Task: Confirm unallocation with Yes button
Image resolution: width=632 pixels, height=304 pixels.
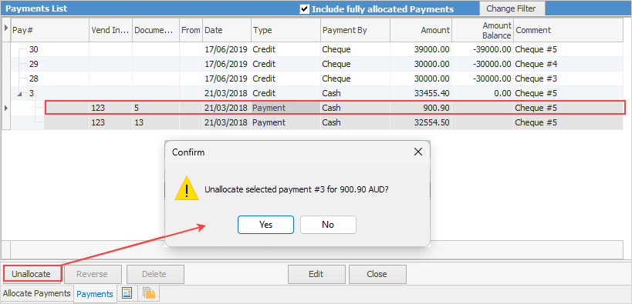Action: coord(265,225)
